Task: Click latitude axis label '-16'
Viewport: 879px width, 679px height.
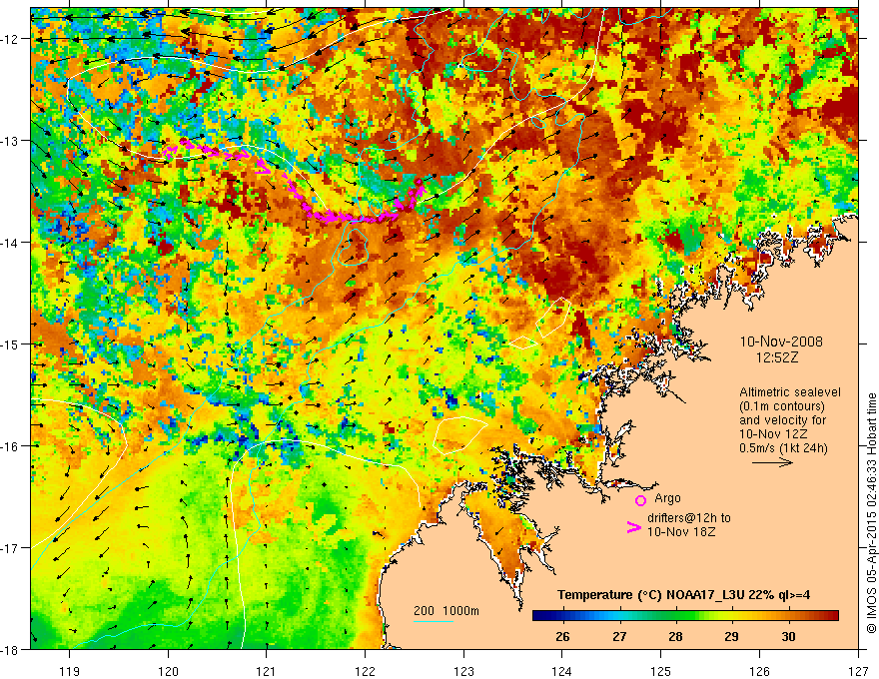Action: pos(10,446)
